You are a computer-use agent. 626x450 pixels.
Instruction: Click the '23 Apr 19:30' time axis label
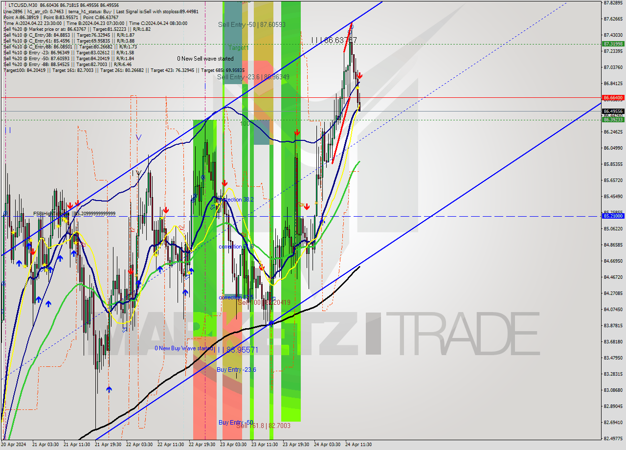pyautogui.click(x=296, y=445)
